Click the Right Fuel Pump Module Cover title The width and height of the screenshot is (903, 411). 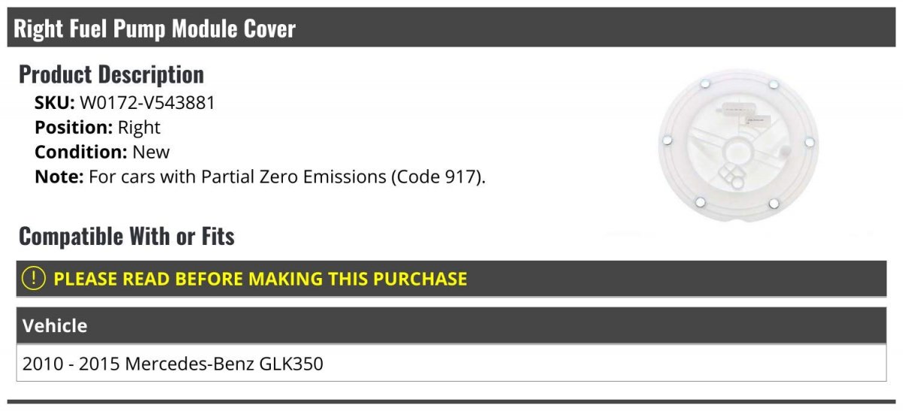(x=155, y=29)
